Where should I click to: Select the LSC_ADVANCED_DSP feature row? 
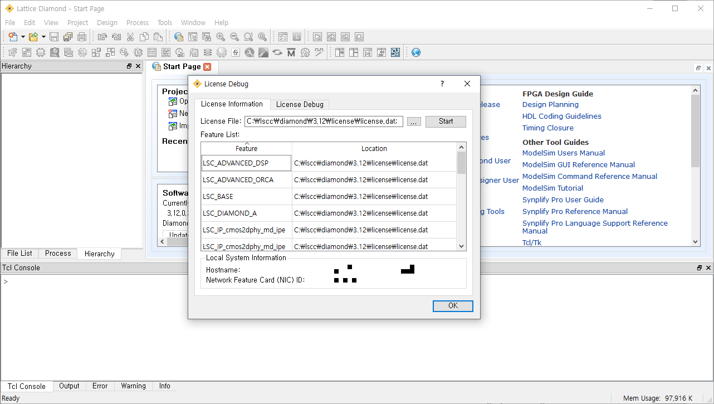[x=329, y=163]
